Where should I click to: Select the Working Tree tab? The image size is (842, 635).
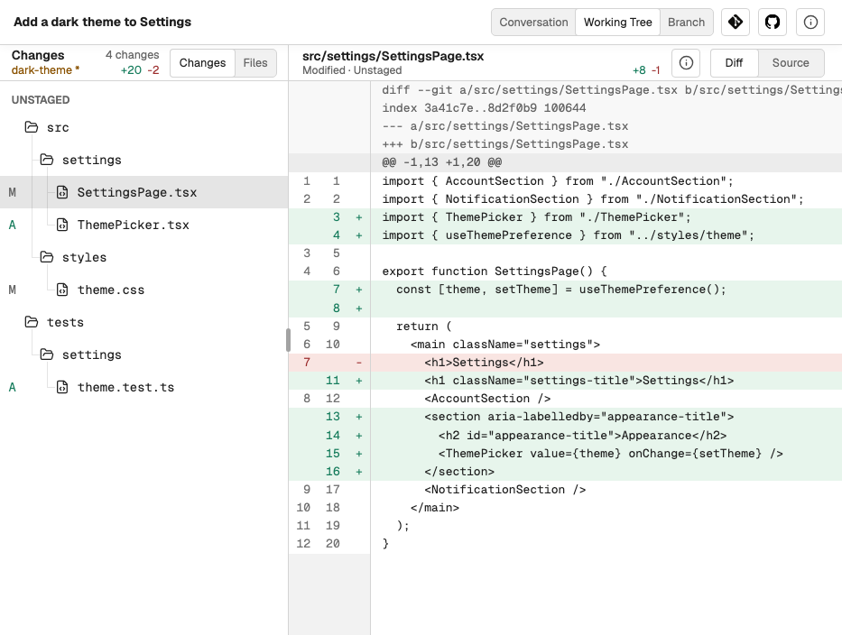point(617,22)
